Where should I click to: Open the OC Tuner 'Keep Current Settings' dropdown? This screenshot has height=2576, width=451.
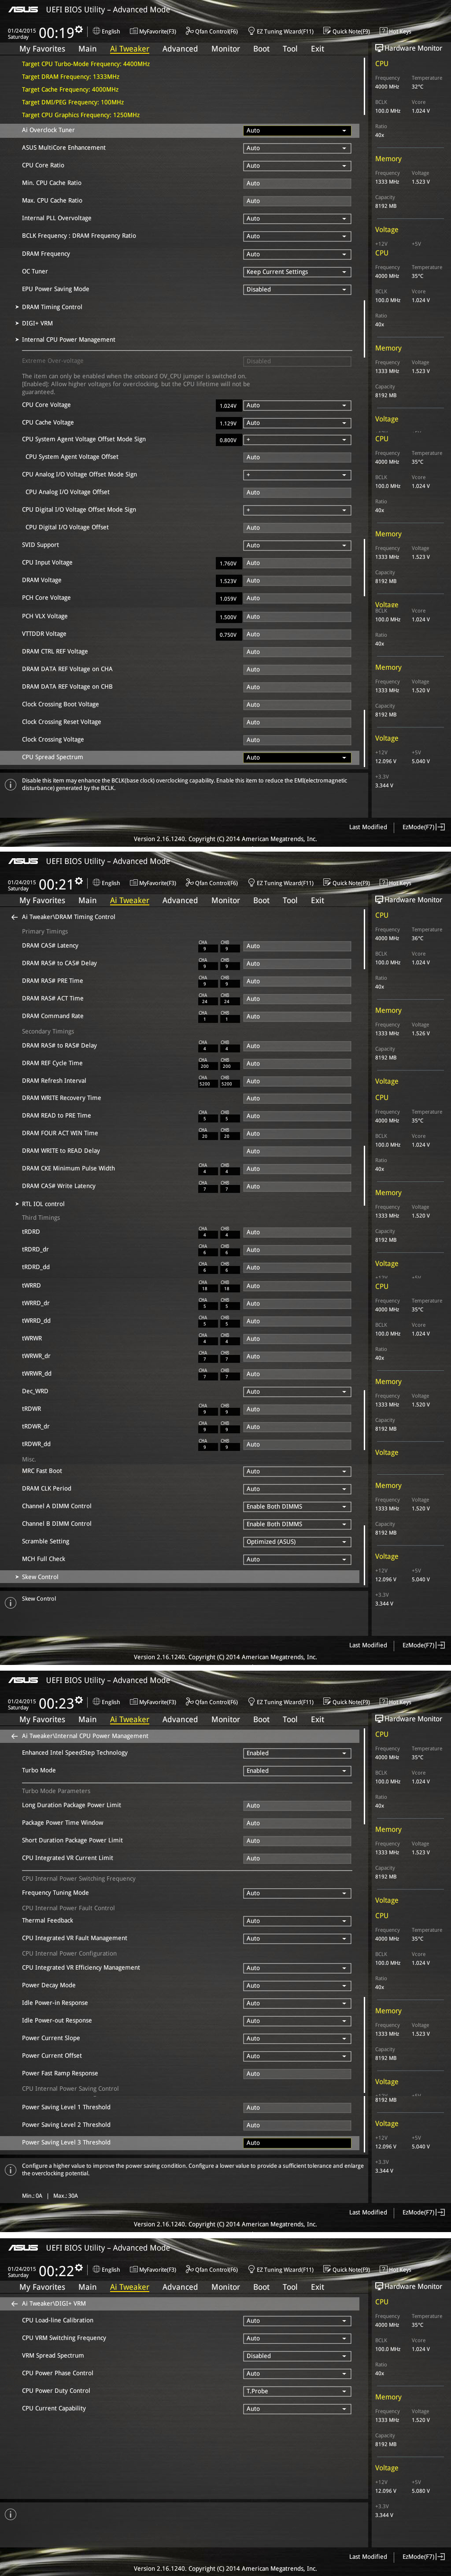[x=297, y=272]
